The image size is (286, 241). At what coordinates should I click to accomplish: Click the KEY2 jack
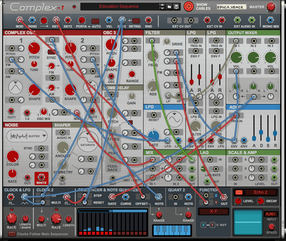coord(68,20)
